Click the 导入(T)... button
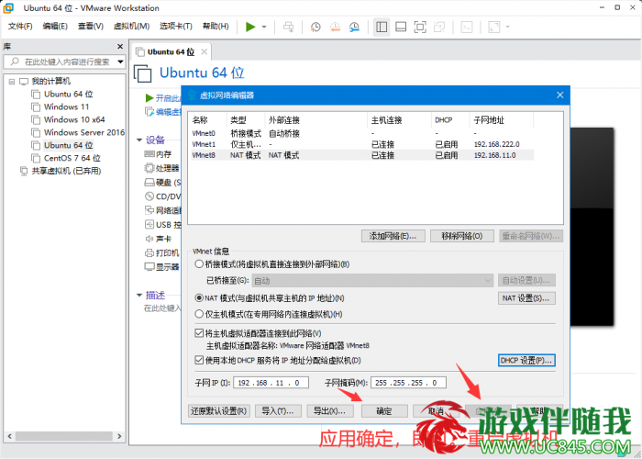Screen dimensions: 642x459 tap(278, 411)
